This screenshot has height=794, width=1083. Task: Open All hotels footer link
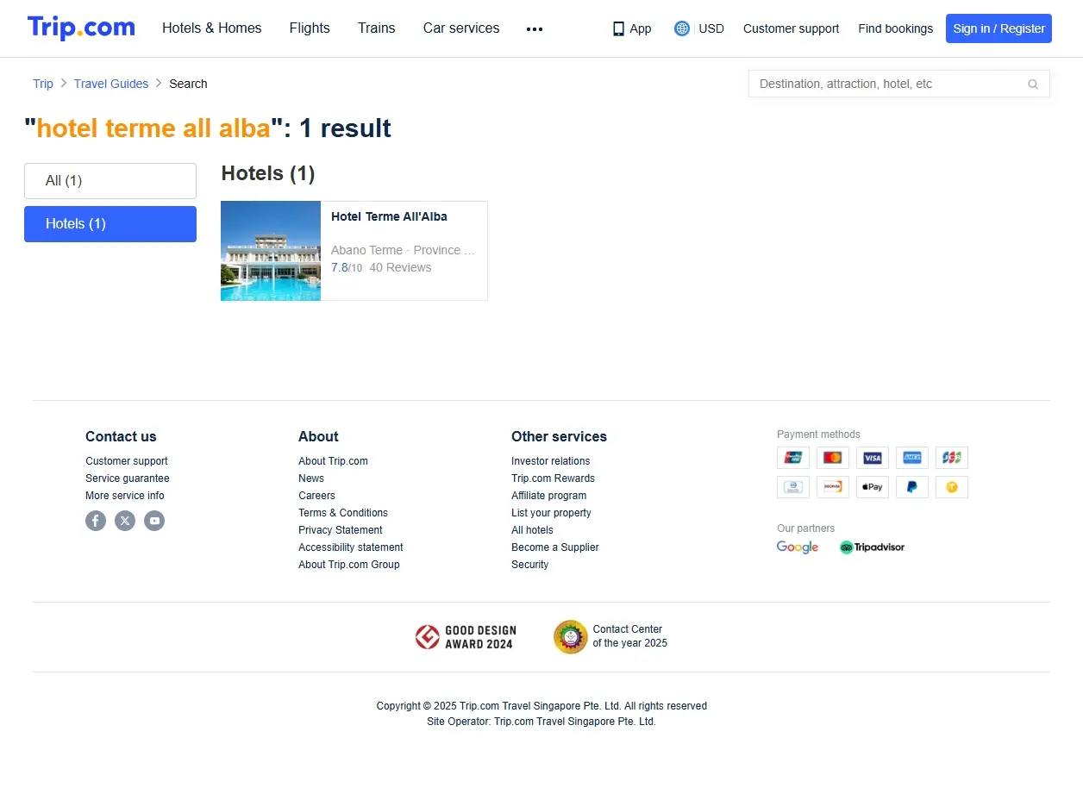532,530
